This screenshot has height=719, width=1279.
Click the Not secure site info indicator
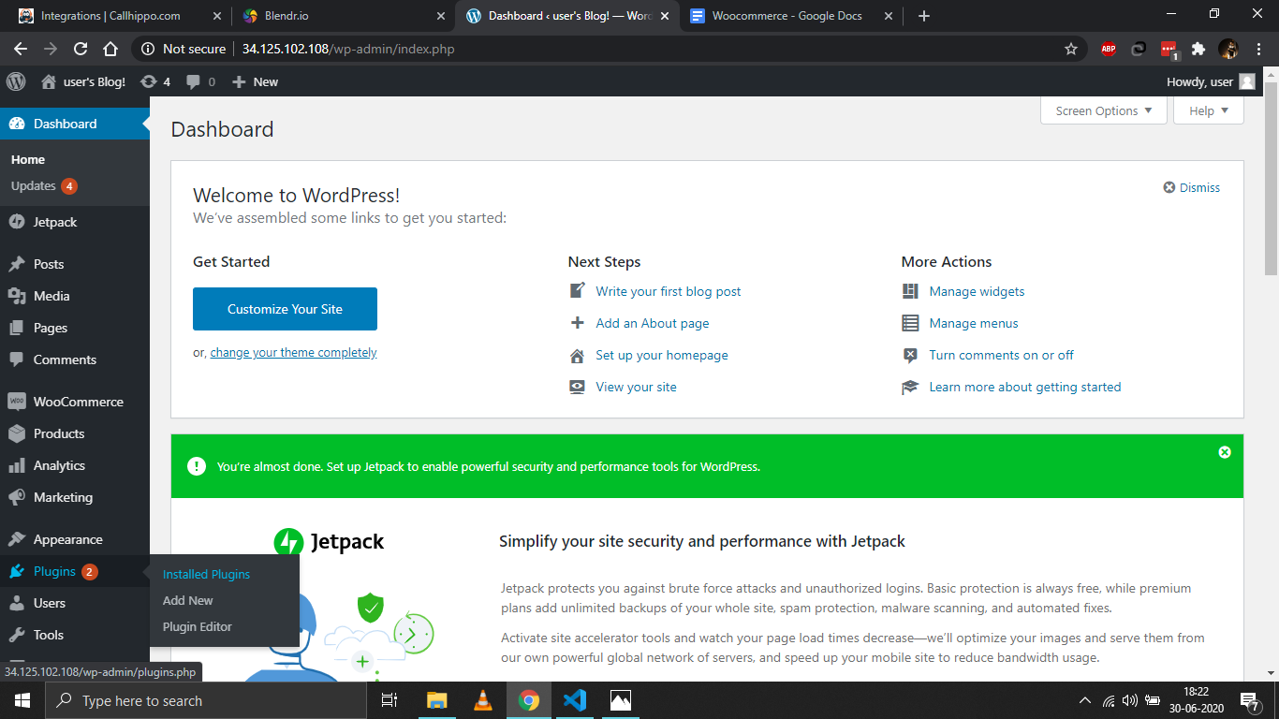pos(184,49)
